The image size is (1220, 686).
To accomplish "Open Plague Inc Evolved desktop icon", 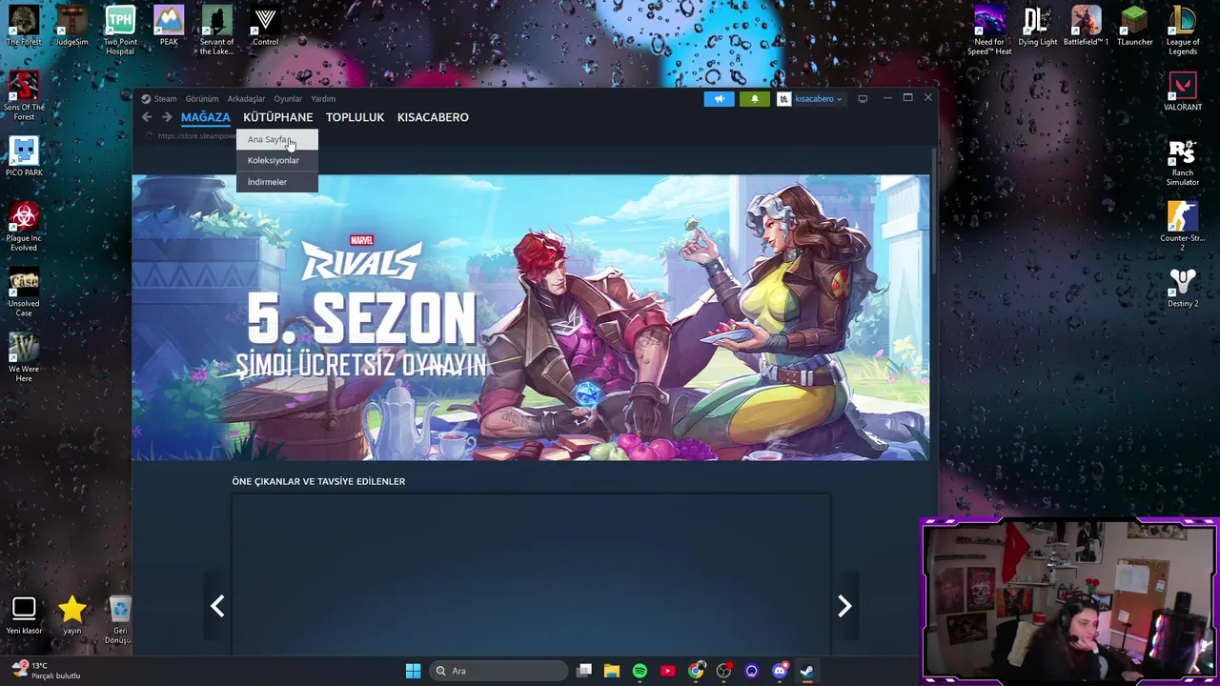I will click(x=24, y=227).
